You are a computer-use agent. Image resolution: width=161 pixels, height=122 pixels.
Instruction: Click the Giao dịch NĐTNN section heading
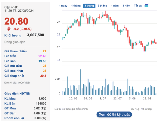click(17, 93)
